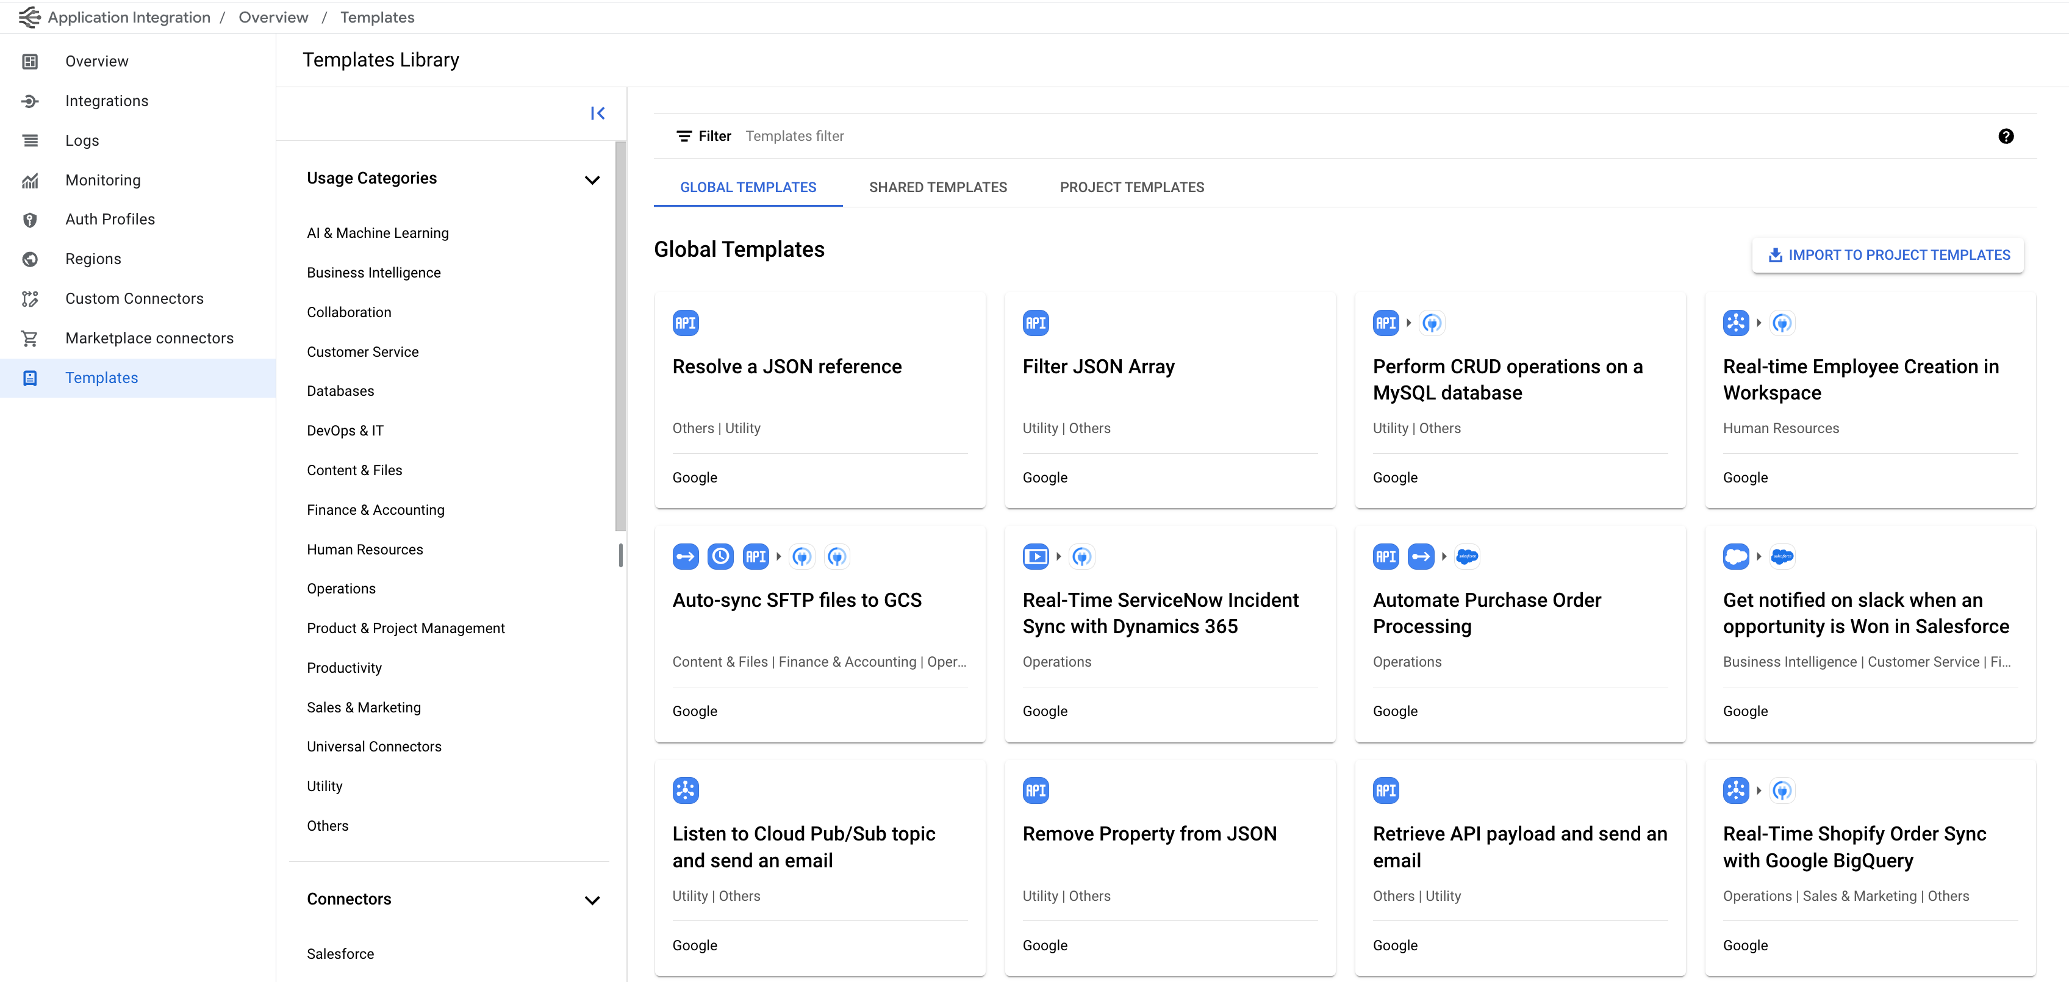
Task: Click the API trigger icon on Filter JSON Array
Action: point(1036,322)
